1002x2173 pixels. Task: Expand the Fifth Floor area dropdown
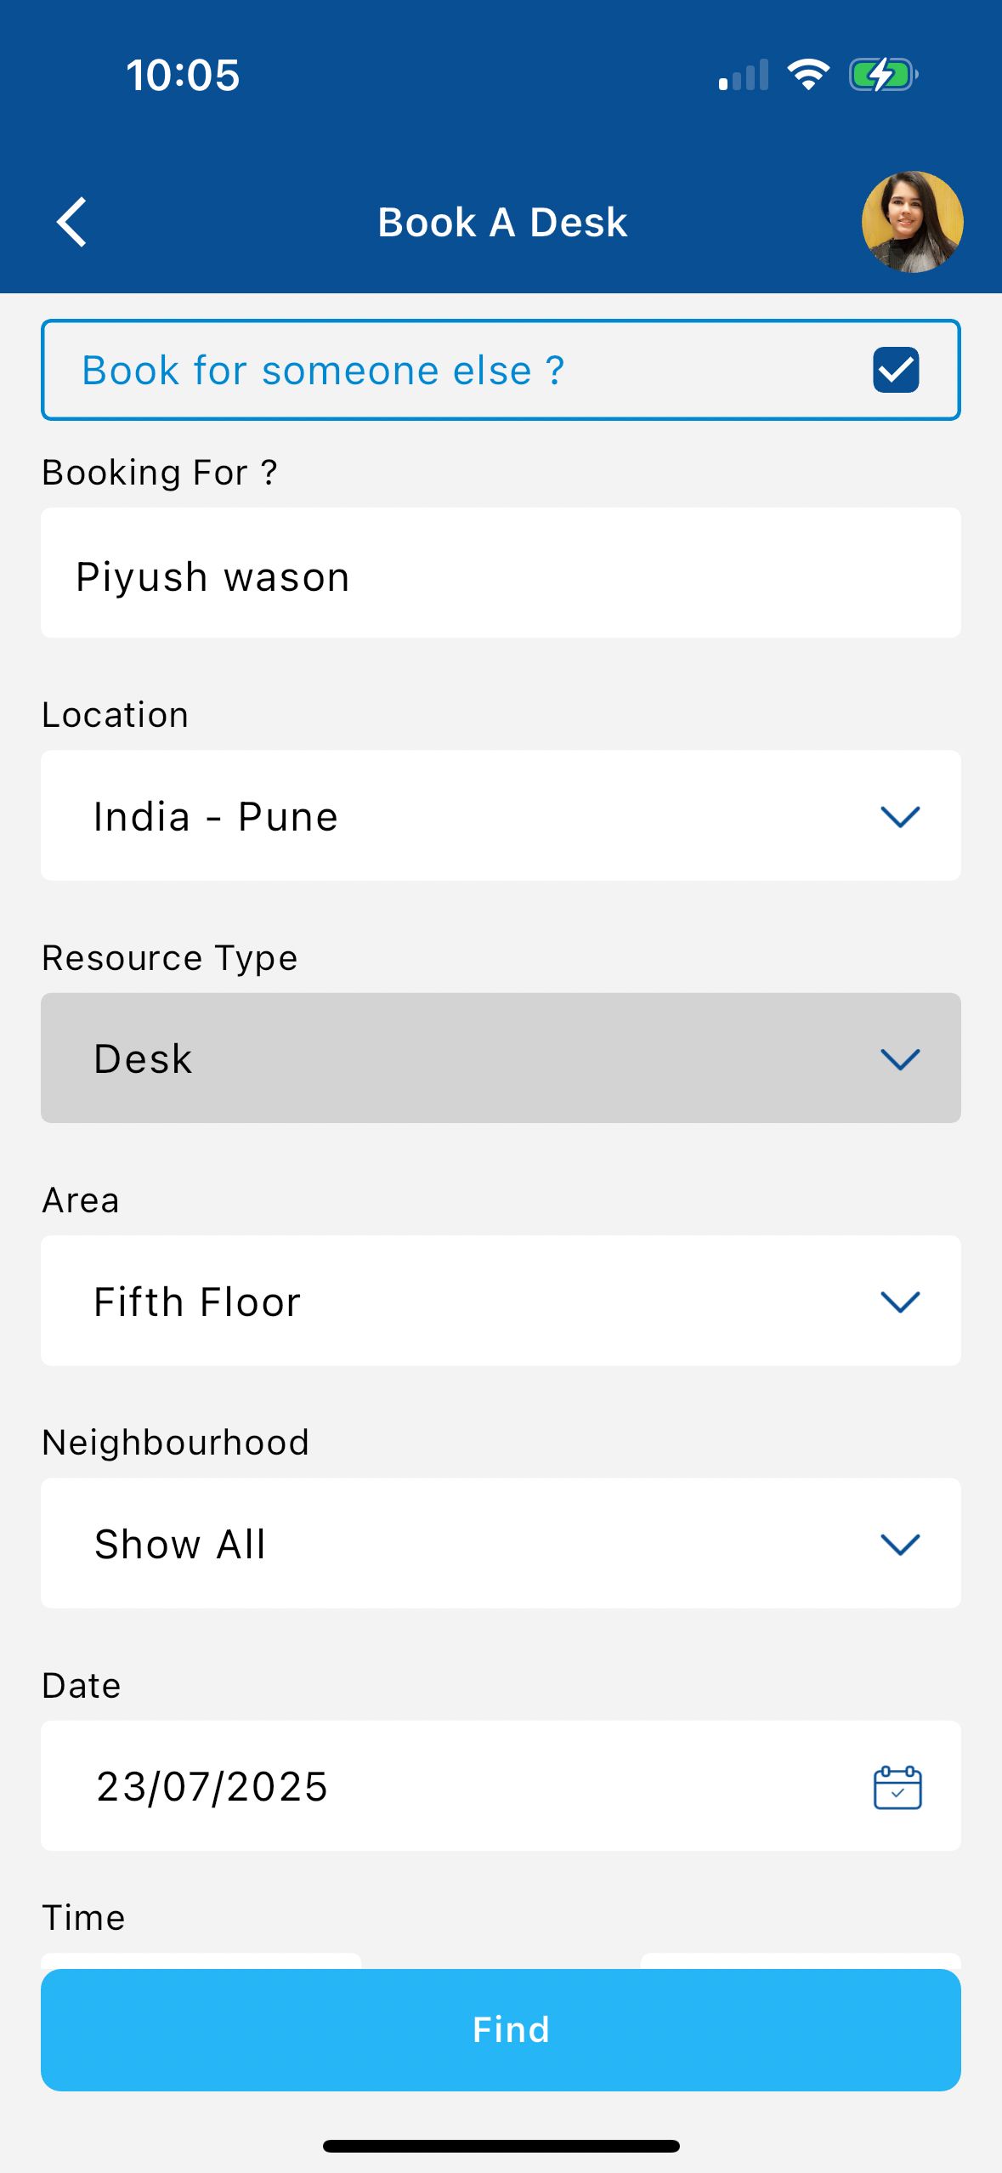click(x=501, y=1301)
